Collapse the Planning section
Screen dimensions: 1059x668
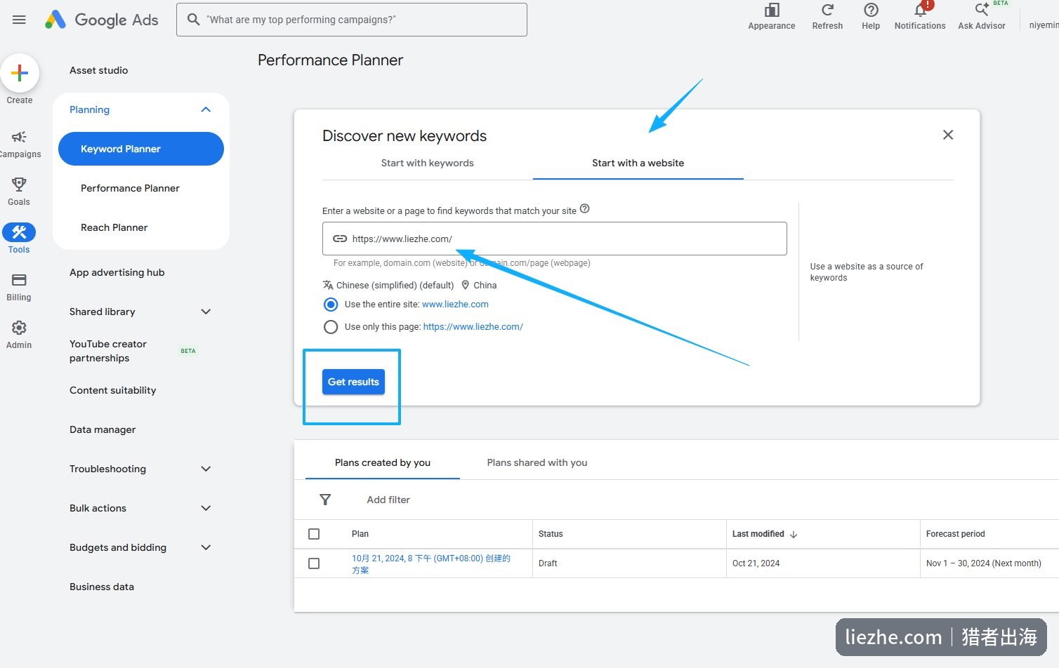click(206, 109)
